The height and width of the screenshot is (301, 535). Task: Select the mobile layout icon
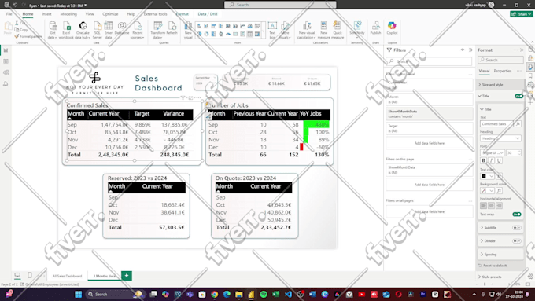pos(30,275)
